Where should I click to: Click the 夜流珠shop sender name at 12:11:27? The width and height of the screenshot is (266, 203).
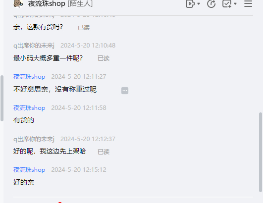(x=29, y=77)
